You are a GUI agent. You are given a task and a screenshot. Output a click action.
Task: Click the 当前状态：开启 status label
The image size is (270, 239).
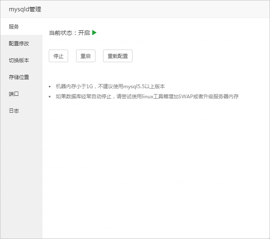69,33
